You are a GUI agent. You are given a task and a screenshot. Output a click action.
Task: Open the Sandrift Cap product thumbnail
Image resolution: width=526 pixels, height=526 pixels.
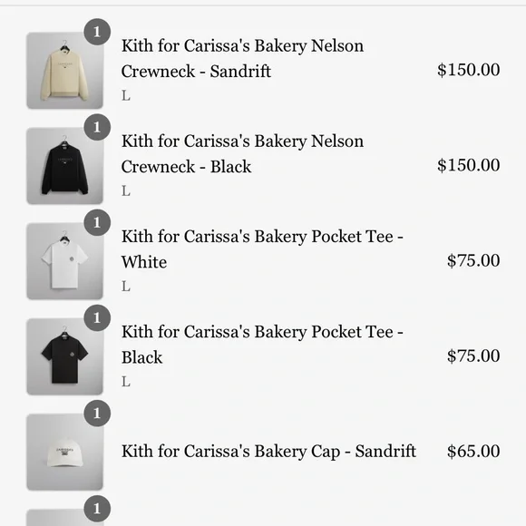[x=64, y=452]
